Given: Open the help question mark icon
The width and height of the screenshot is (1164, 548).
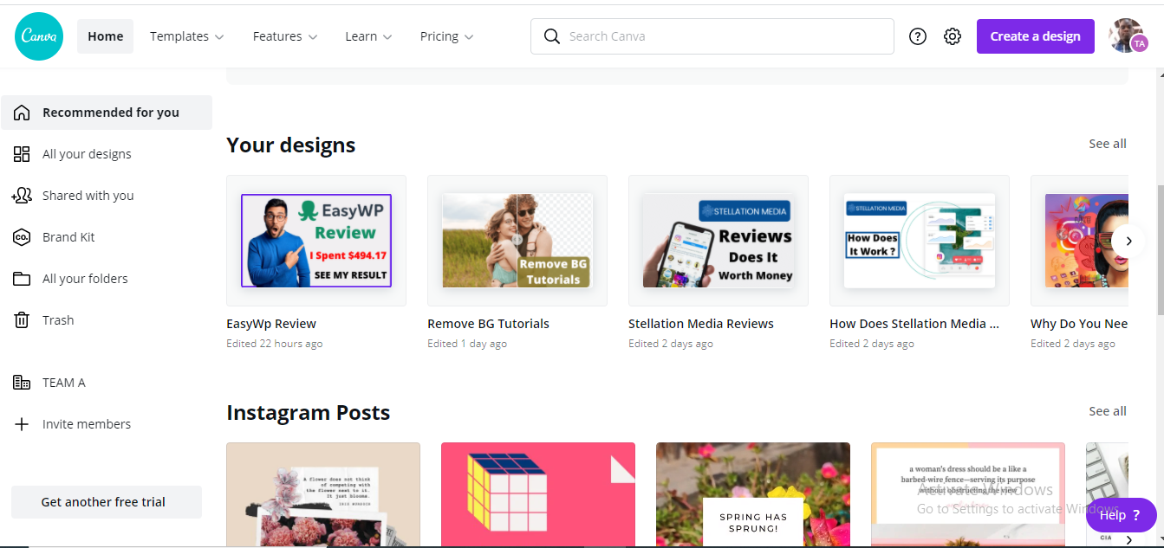Looking at the screenshot, I should (x=918, y=36).
